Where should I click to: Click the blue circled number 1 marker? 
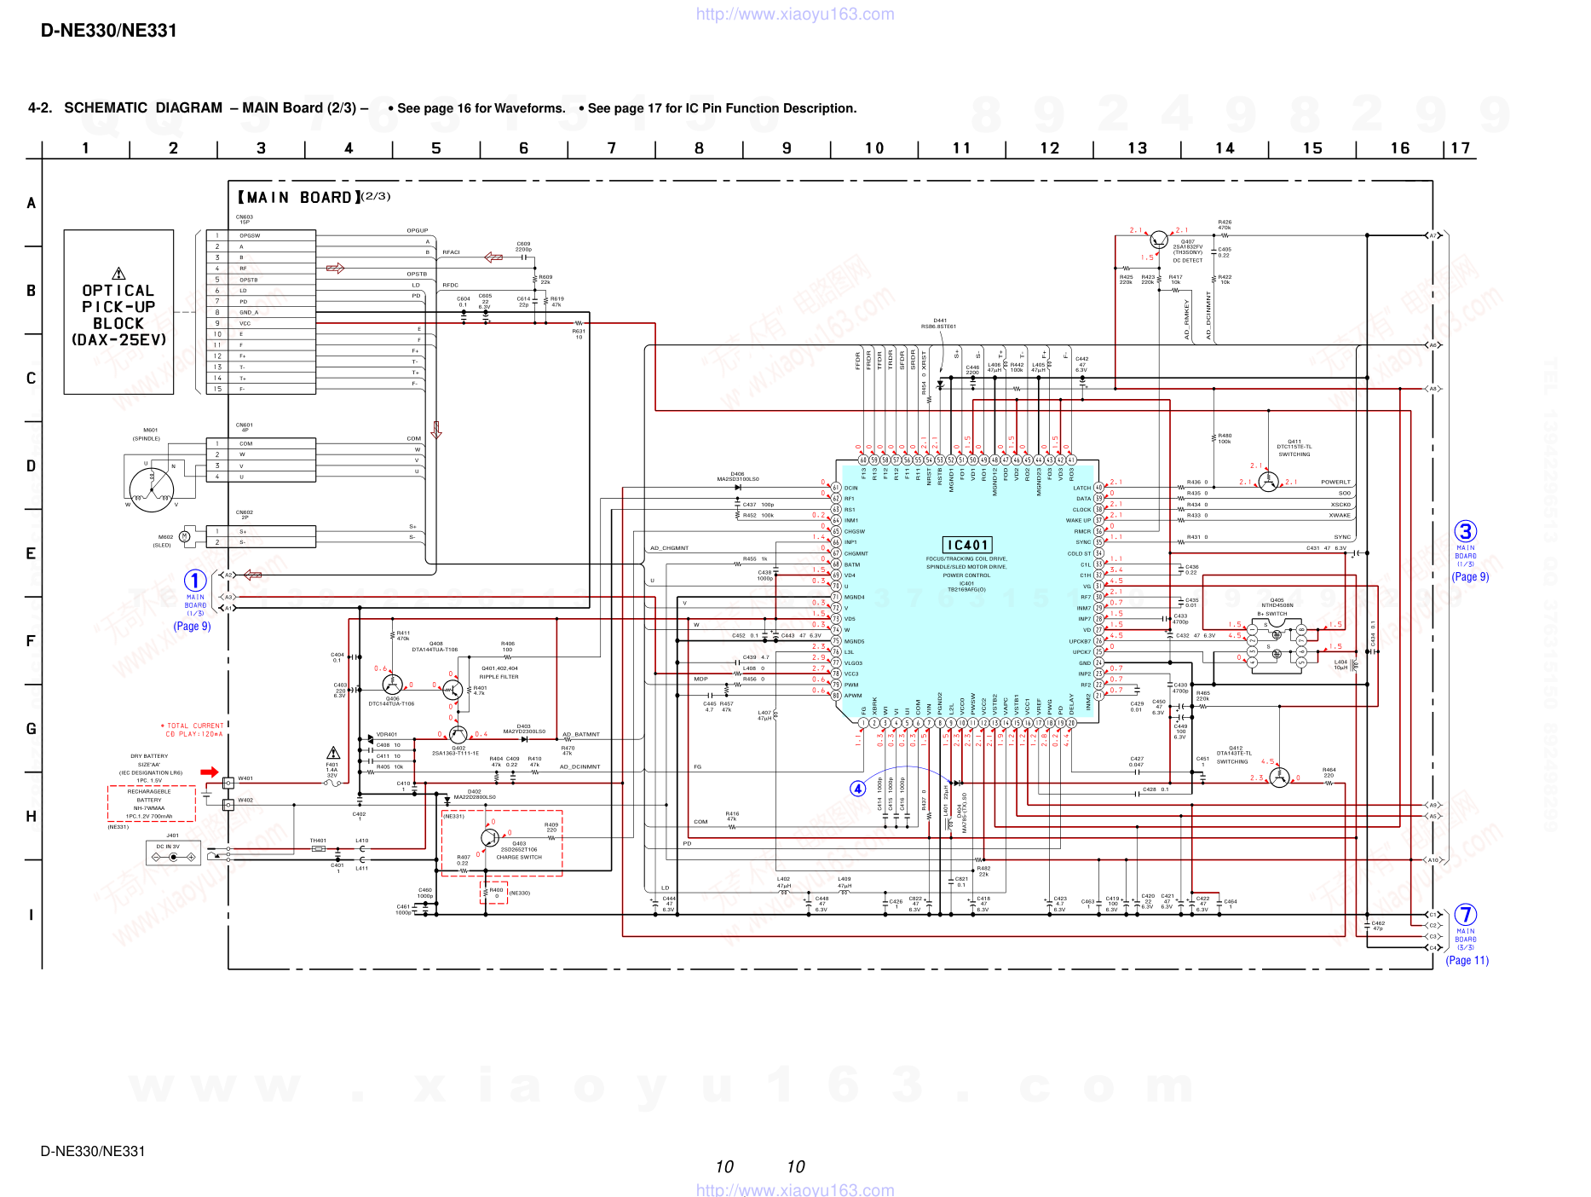pos(195,581)
